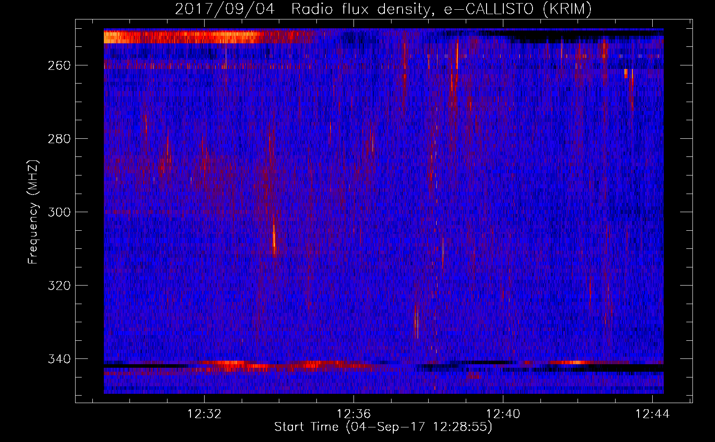
Task: Click the 280 frequency tick label
Action: pos(59,139)
